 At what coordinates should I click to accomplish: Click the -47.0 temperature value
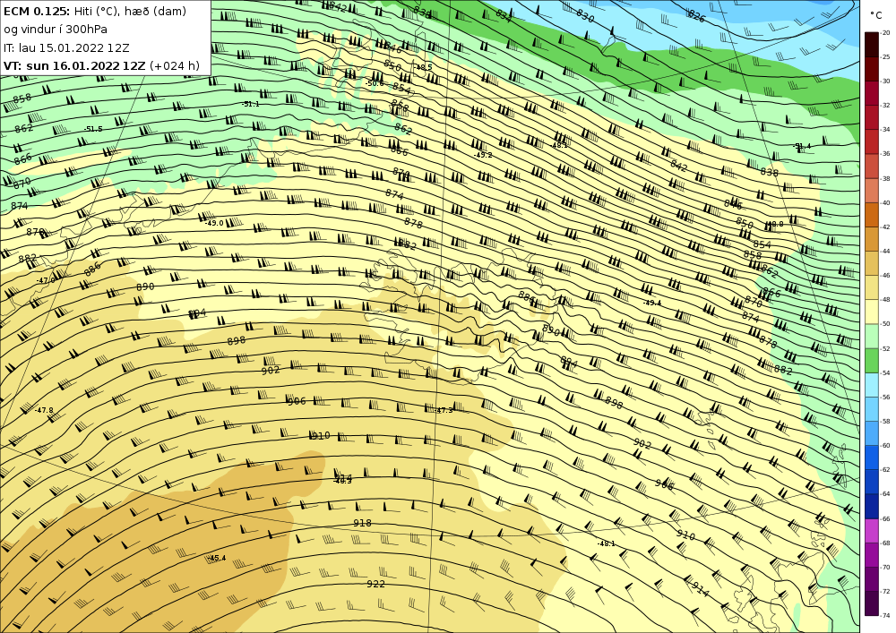(46, 280)
